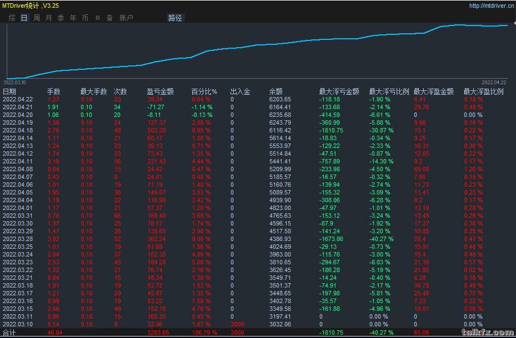Open the http://mtdriver.cn link
Viewport: 516px width, 338px height.
click(492, 6)
